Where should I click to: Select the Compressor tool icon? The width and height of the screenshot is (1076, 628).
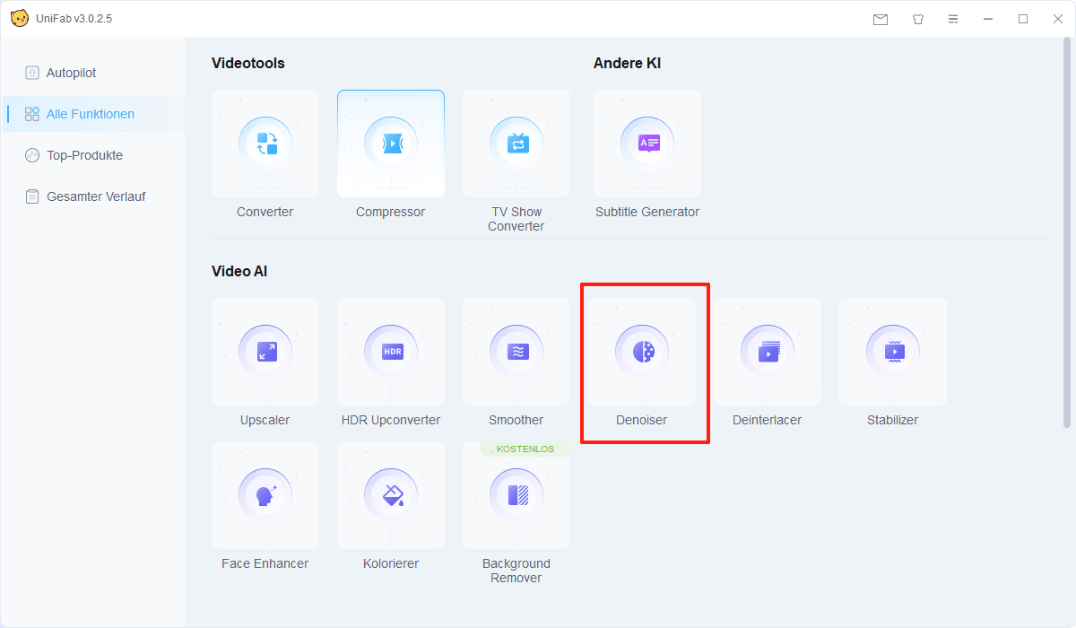click(x=391, y=144)
